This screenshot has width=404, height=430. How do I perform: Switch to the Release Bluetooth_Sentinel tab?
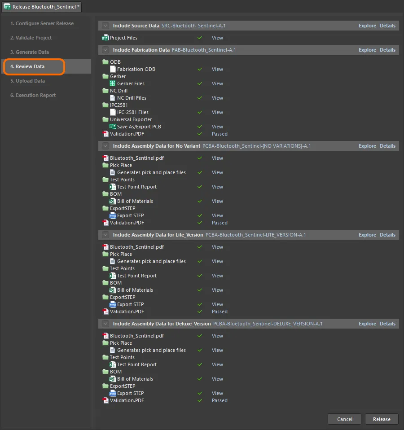click(x=42, y=7)
